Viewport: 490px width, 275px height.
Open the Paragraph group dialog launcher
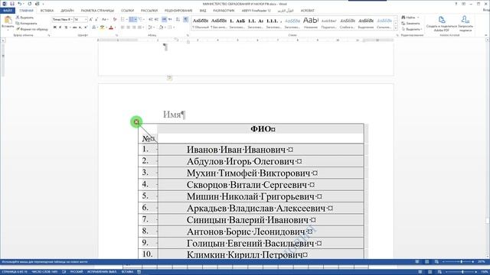click(x=188, y=35)
